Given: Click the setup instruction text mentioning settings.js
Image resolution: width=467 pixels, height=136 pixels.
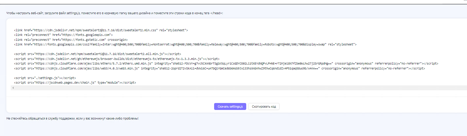Looking at the screenshot, I should (x=115, y=13).
